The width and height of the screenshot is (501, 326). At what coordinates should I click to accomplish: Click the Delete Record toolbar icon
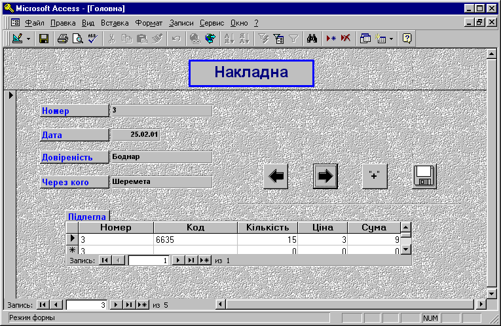pyautogui.click(x=346, y=39)
